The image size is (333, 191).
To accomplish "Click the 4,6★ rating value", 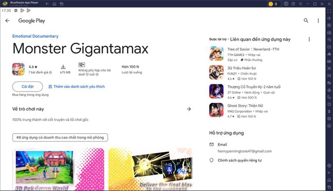I will (x=33, y=67).
